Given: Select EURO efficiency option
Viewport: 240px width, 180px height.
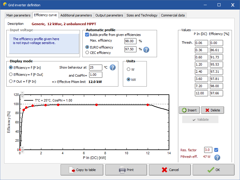Looking at the screenshot, I should [x=87, y=47].
